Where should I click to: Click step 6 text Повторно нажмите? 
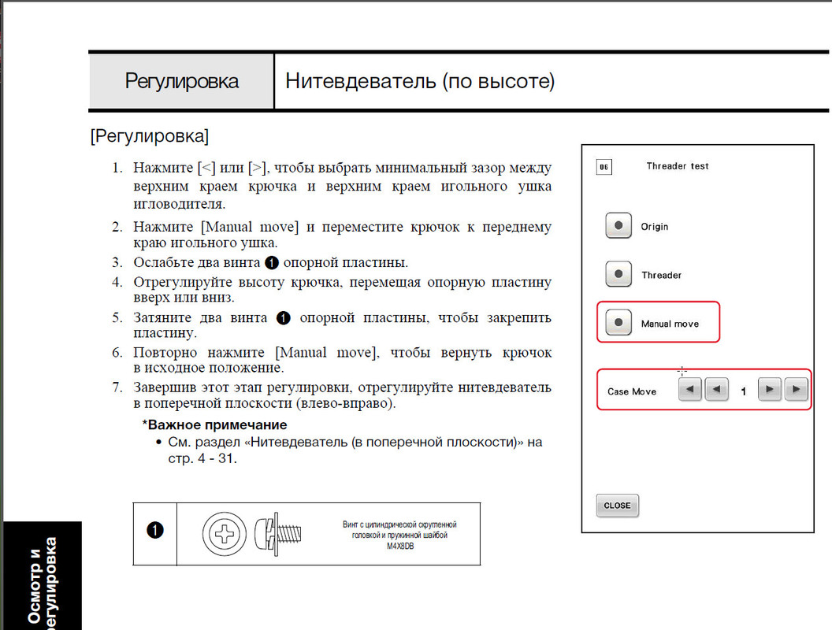click(342, 360)
